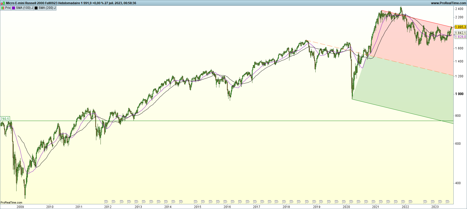Screen dimensions: 467x209
Task: Click the 2020 year label on time axis
Action: tap(346, 207)
